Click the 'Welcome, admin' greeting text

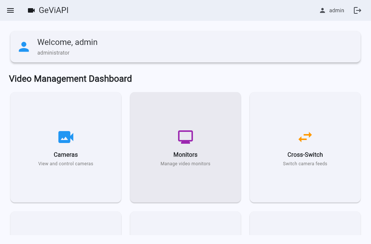(67, 42)
